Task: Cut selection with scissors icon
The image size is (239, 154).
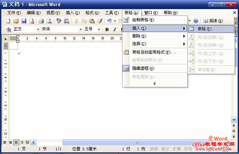Action: pos(76,21)
